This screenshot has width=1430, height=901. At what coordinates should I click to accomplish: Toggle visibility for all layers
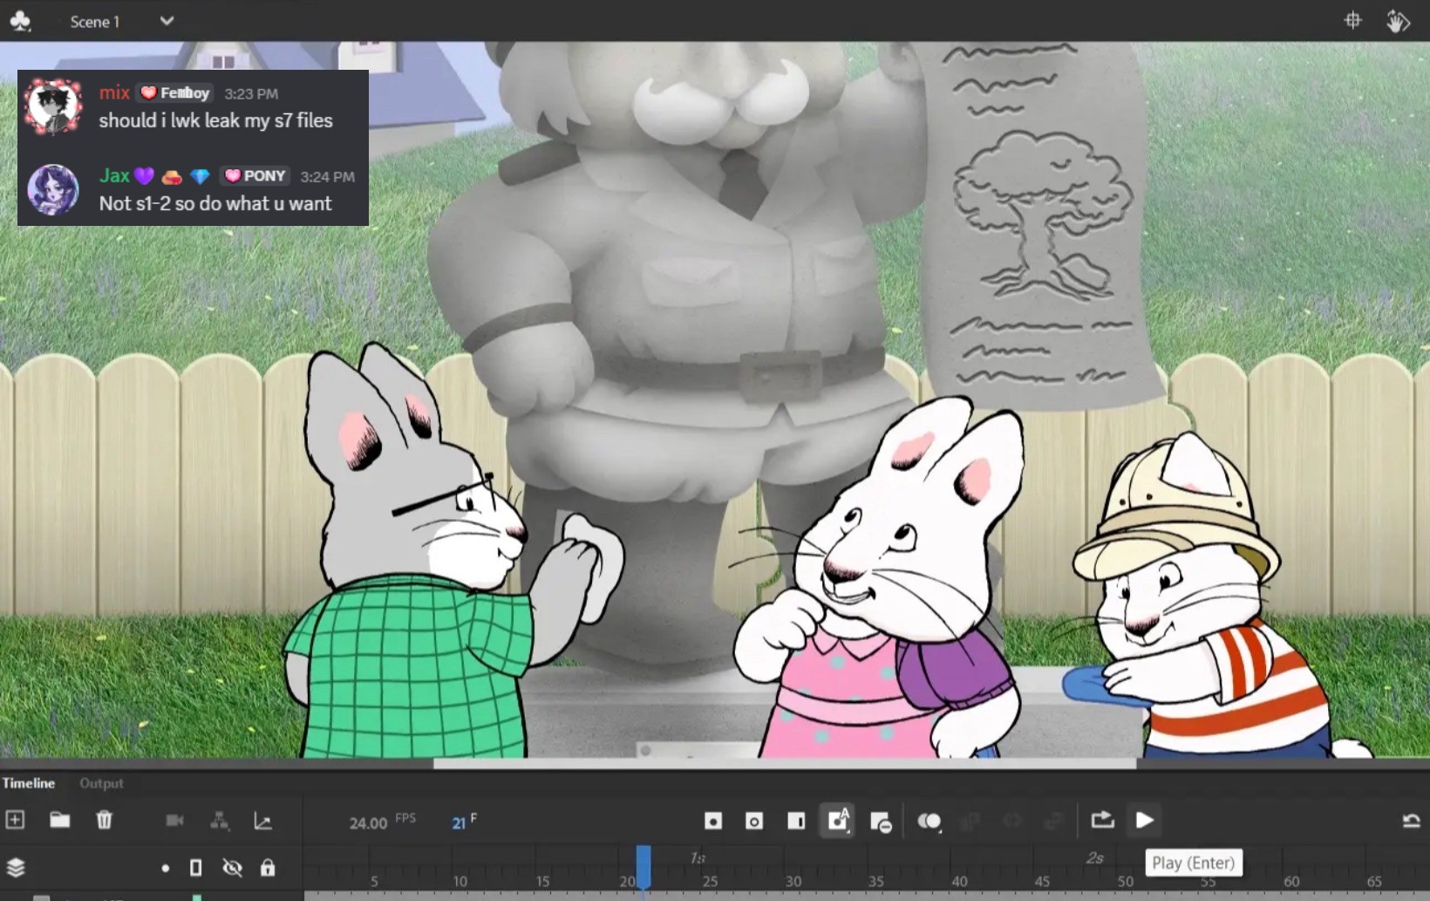232,868
